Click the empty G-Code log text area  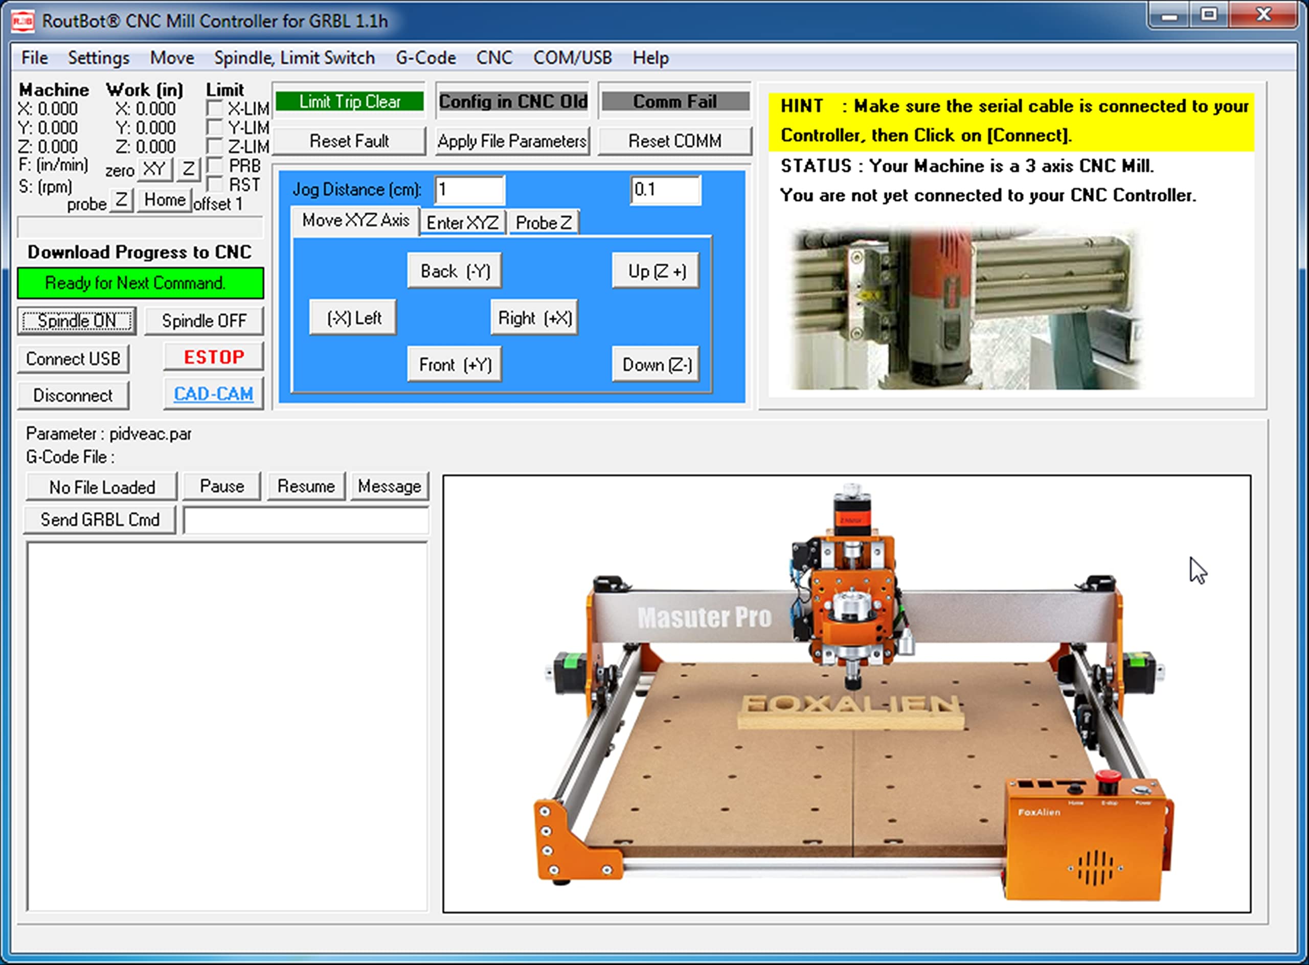[228, 726]
